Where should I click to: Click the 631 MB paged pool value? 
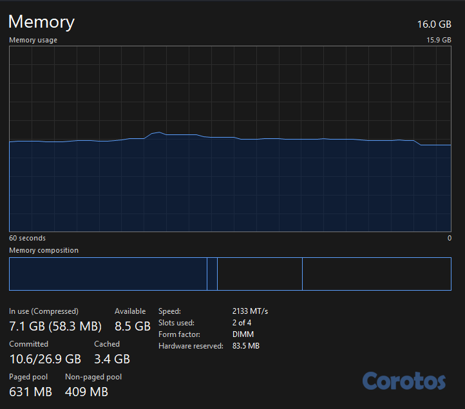pos(30,392)
